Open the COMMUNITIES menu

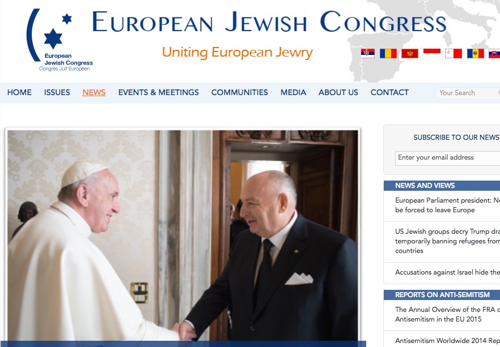pos(239,92)
